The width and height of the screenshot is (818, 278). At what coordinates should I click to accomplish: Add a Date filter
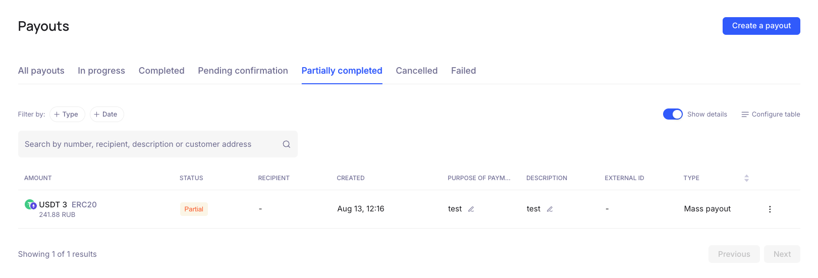point(106,115)
